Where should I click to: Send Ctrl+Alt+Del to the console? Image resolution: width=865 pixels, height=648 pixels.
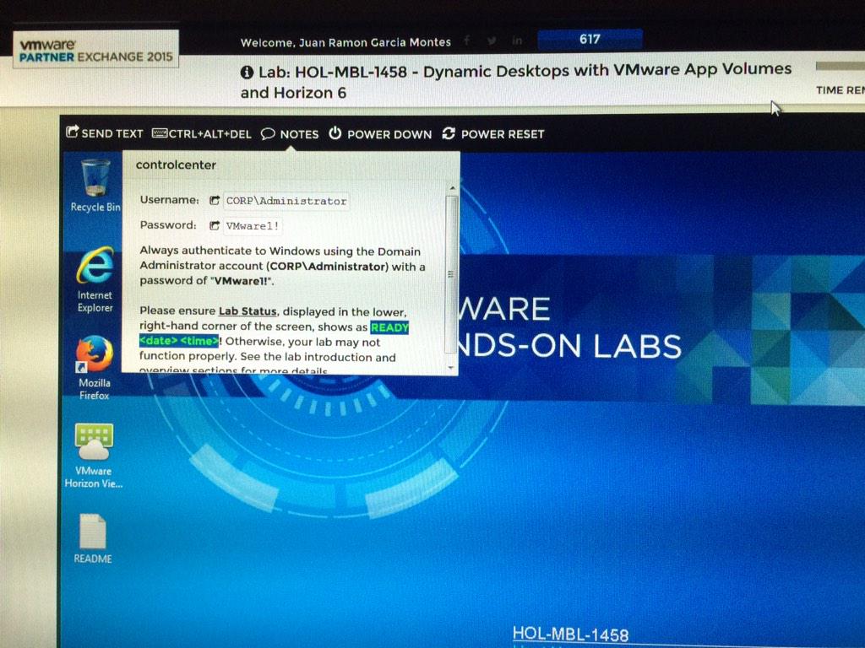point(201,134)
